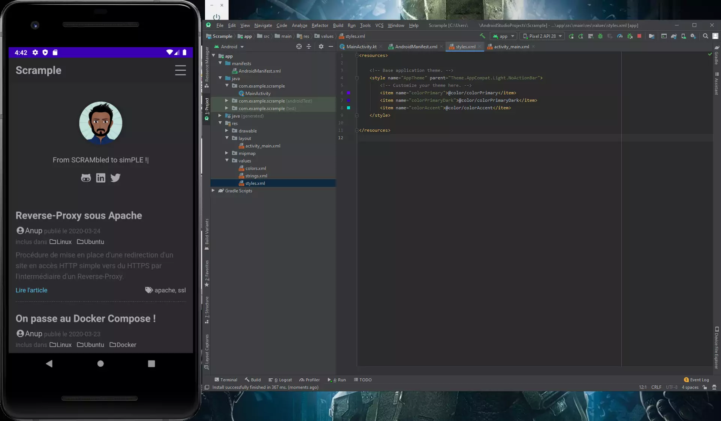Click the Run Anything icon in the toolbar

[664, 36]
